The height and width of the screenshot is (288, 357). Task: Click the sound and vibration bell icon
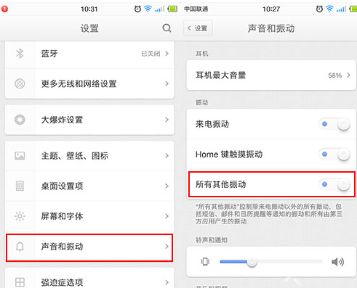[20, 247]
